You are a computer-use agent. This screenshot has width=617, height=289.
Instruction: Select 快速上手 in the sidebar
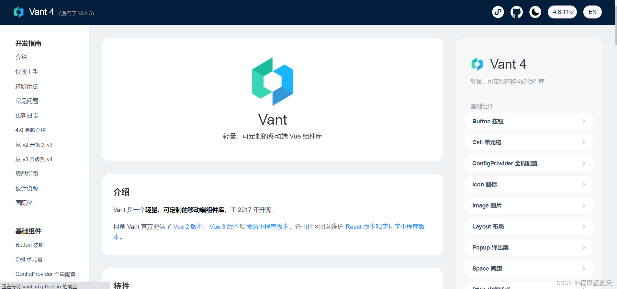27,72
